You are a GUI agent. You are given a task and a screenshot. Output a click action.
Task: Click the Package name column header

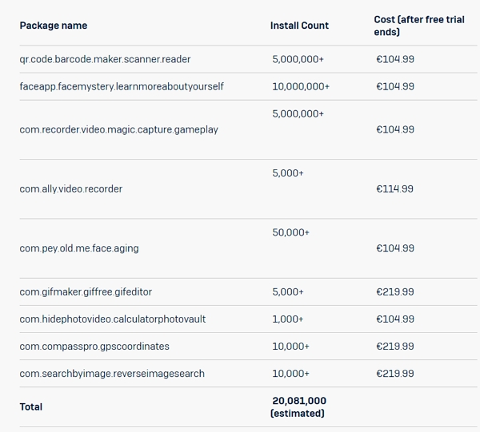(54, 26)
